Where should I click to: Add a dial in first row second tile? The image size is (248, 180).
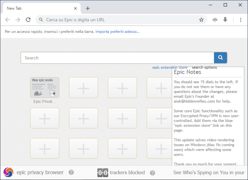pos(83,87)
